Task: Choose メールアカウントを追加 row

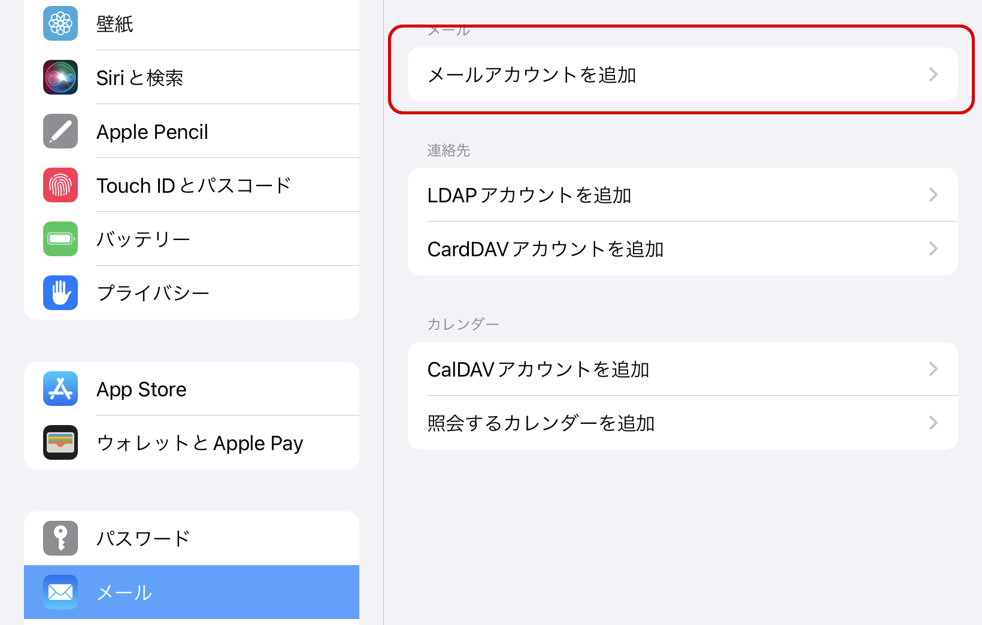Action: pyautogui.click(x=683, y=74)
